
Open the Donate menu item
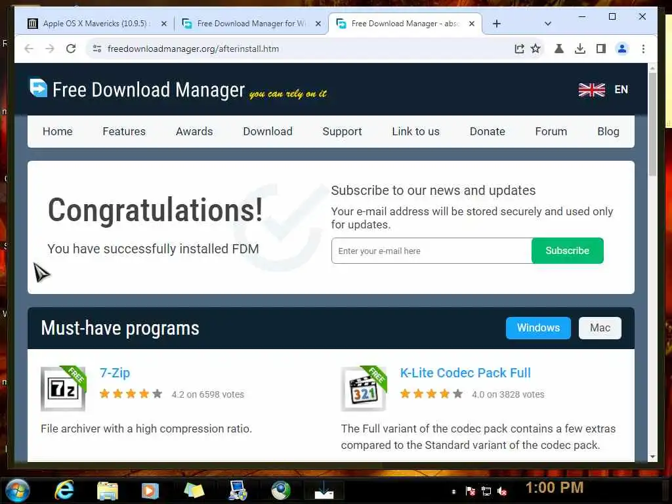tap(488, 131)
